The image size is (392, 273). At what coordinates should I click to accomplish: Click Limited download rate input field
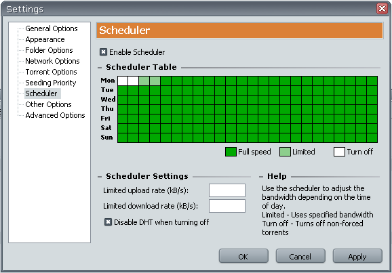point(227,206)
